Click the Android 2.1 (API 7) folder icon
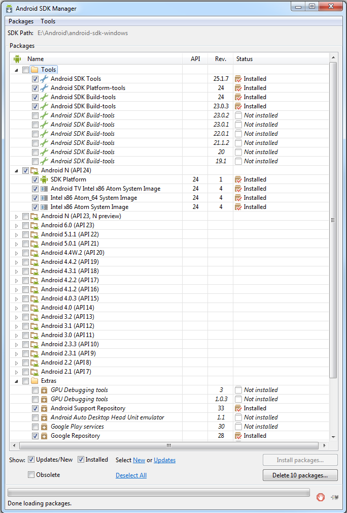 pyautogui.click(x=34, y=372)
